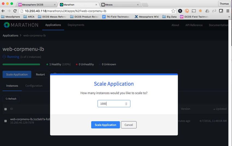Image resolution: width=232 pixels, height=146 pixels.
Task: Reload the page with the refresh icon
Action: click(x=15, y=11)
